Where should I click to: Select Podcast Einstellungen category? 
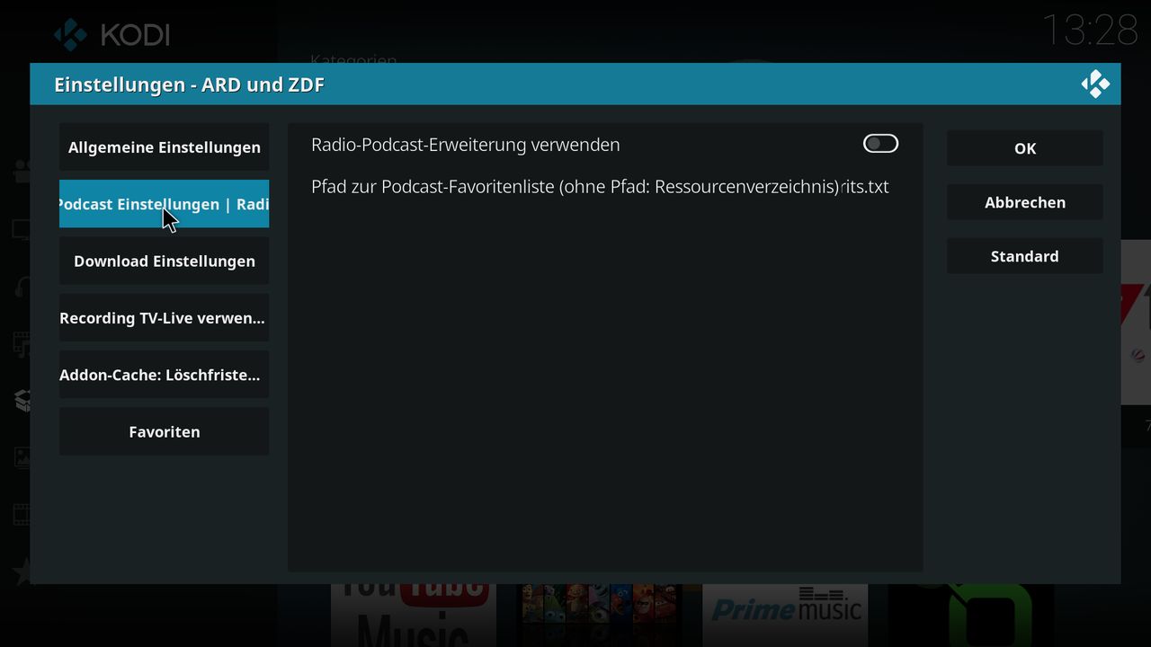[x=164, y=204]
